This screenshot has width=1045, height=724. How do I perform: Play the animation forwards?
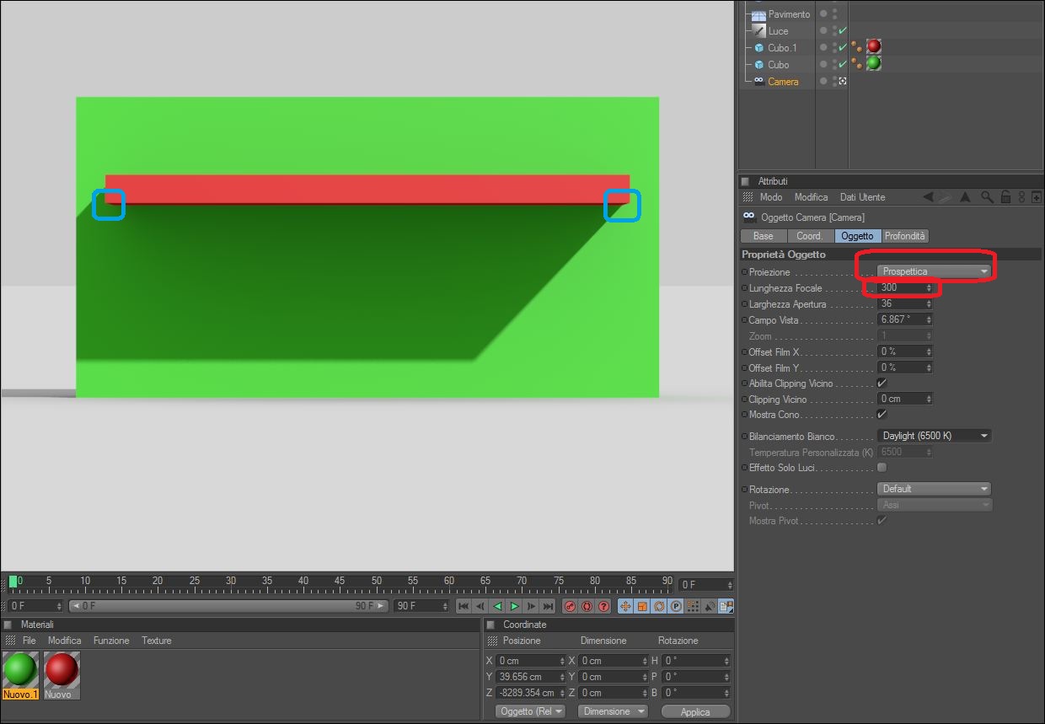[x=514, y=606]
